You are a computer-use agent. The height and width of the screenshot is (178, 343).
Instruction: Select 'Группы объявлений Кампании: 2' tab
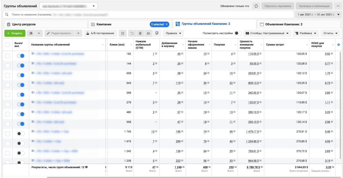(x=215, y=24)
